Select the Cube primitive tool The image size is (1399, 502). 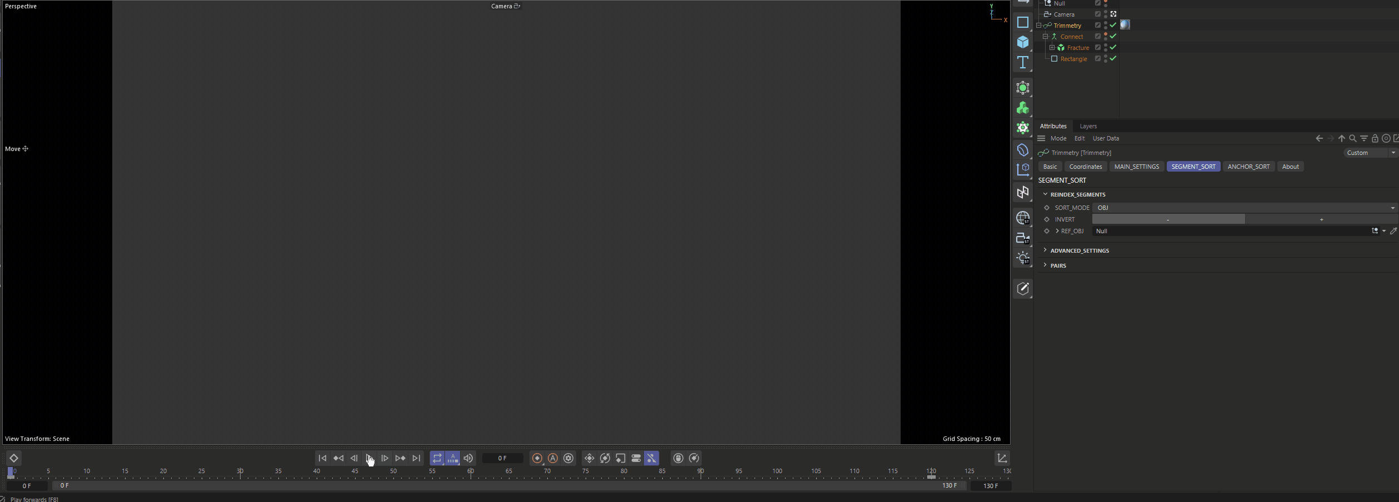pyautogui.click(x=1023, y=42)
